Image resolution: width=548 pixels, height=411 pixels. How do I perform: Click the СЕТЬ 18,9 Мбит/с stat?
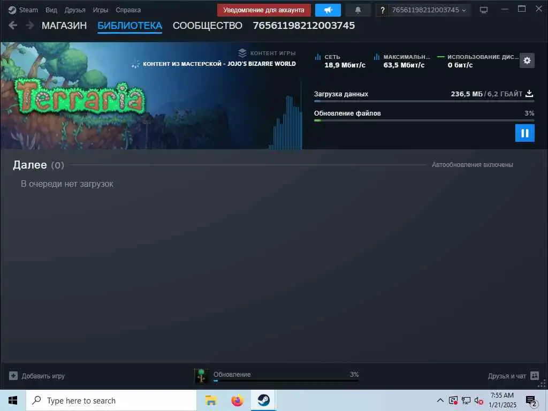[341, 61]
